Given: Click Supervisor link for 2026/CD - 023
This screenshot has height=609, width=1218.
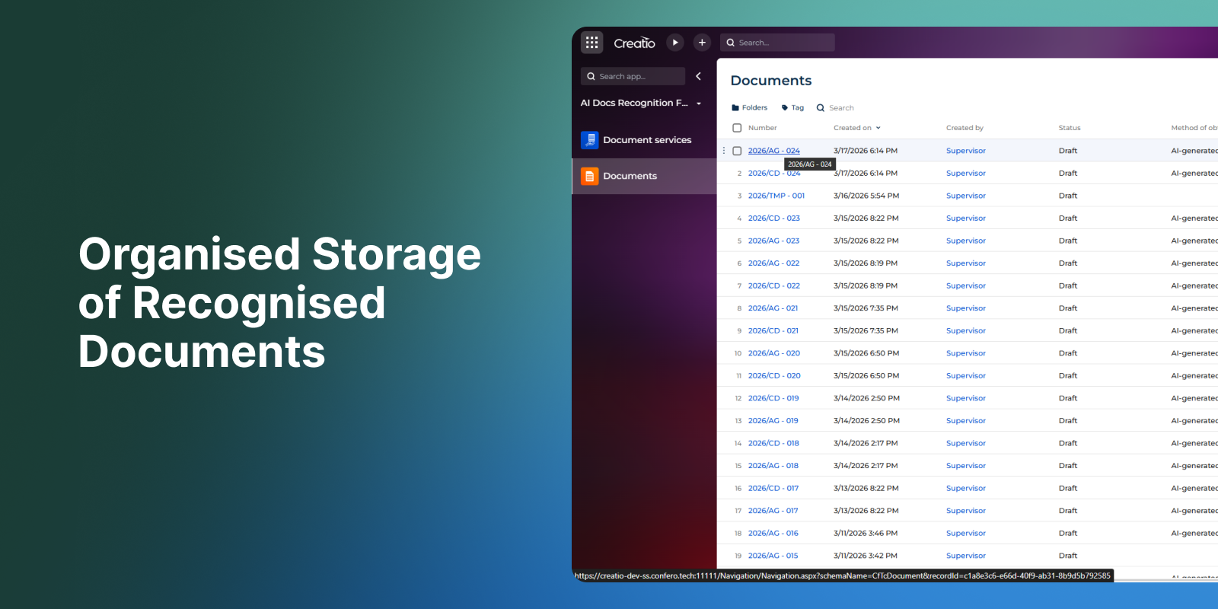Looking at the screenshot, I should pyautogui.click(x=965, y=218).
